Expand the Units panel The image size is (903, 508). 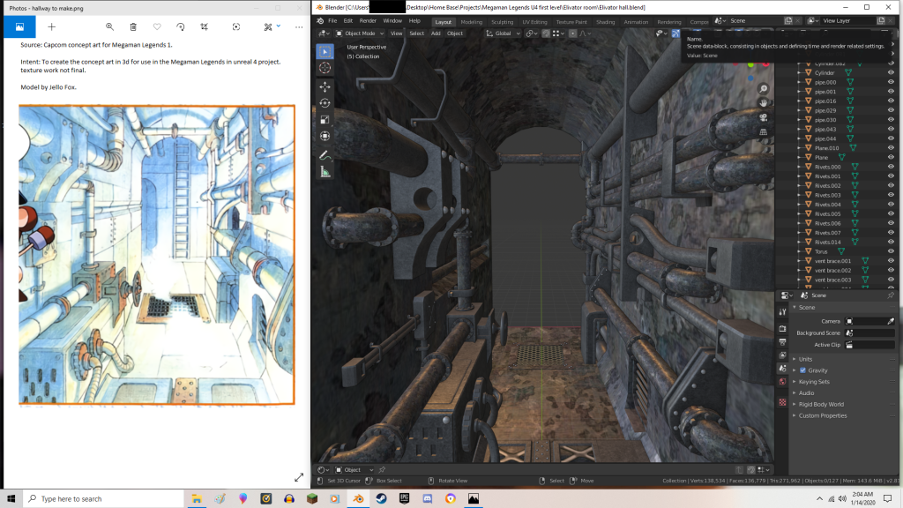[804, 359]
